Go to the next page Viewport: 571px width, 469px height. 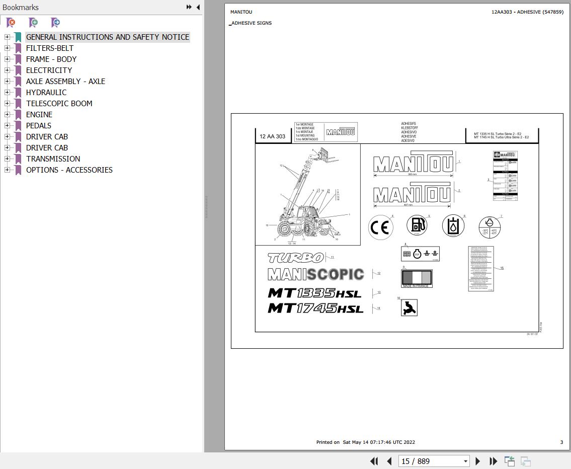pyautogui.click(x=478, y=461)
